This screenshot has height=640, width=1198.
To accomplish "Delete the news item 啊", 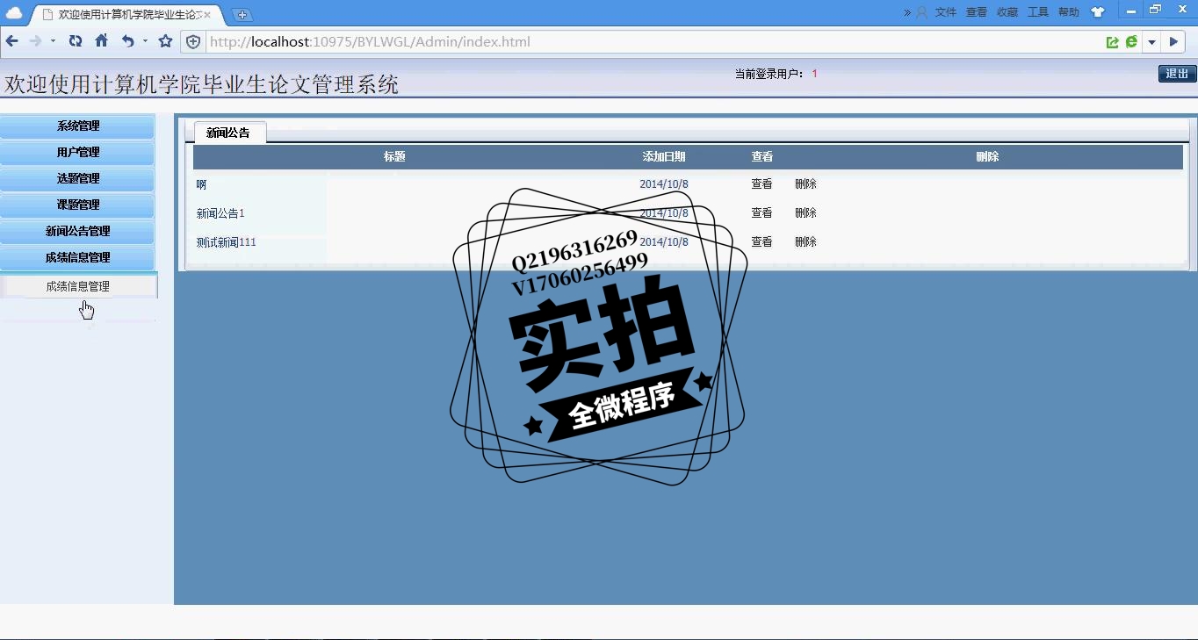I will [805, 184].
